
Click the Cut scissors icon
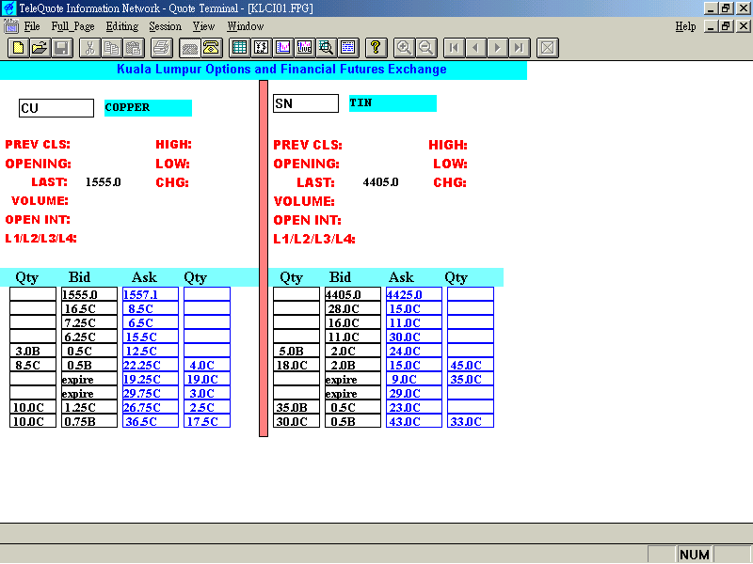coord(89,48)
